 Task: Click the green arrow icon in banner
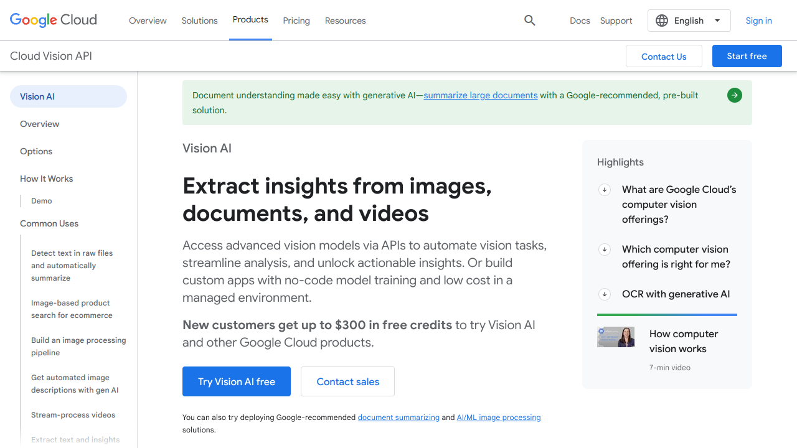point(735,95)
